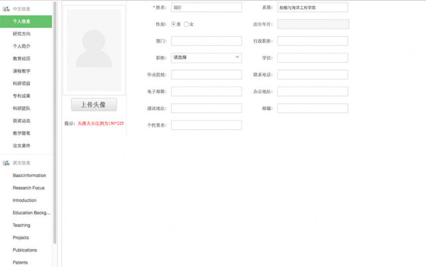Viewport: 426px width, 267px height.
Task: Focus the 电子邮箱 input field
Action: tap(206, 91)
